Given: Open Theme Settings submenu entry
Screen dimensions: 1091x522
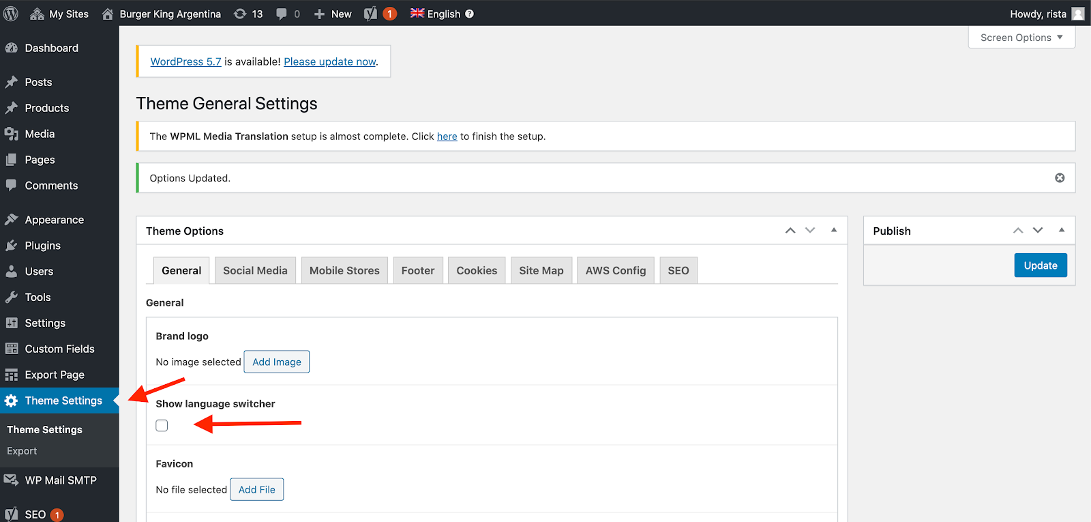Looking at the screenshot, I should coord(44,429).
